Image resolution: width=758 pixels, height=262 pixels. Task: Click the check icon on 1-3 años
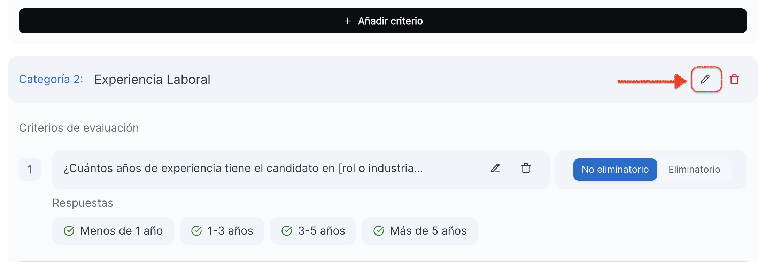click(x=196, y=231)
